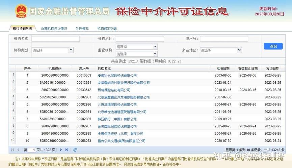Go to next page arrow
The image size is (292, 168).
pyautogui.click(x=61, y=150)
